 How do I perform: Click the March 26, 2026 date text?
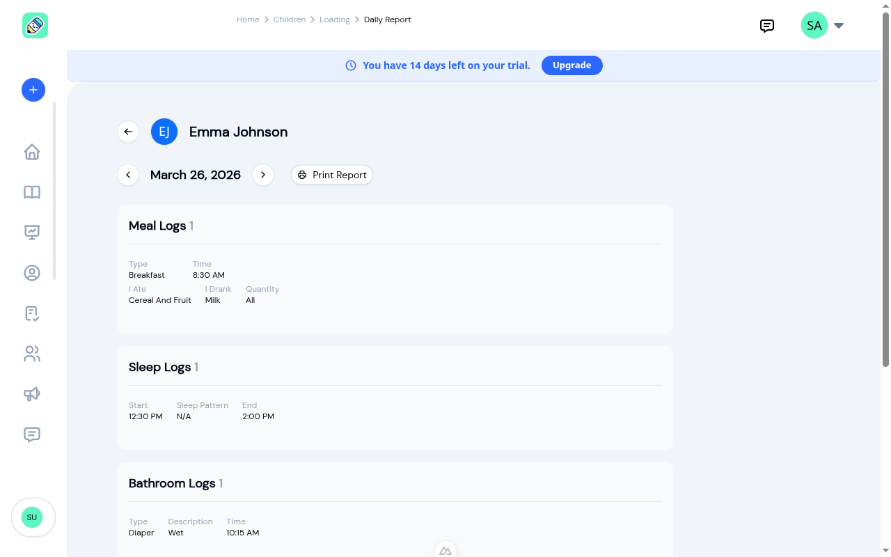click(196, 175)
